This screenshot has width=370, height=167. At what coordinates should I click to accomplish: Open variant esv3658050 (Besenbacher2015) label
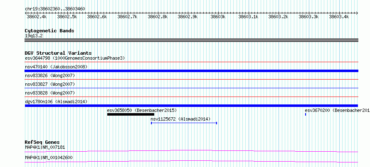[x=142, y=110]
